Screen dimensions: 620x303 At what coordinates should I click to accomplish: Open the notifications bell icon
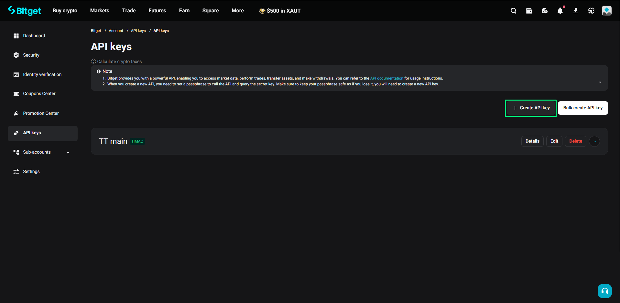(560, 11)
